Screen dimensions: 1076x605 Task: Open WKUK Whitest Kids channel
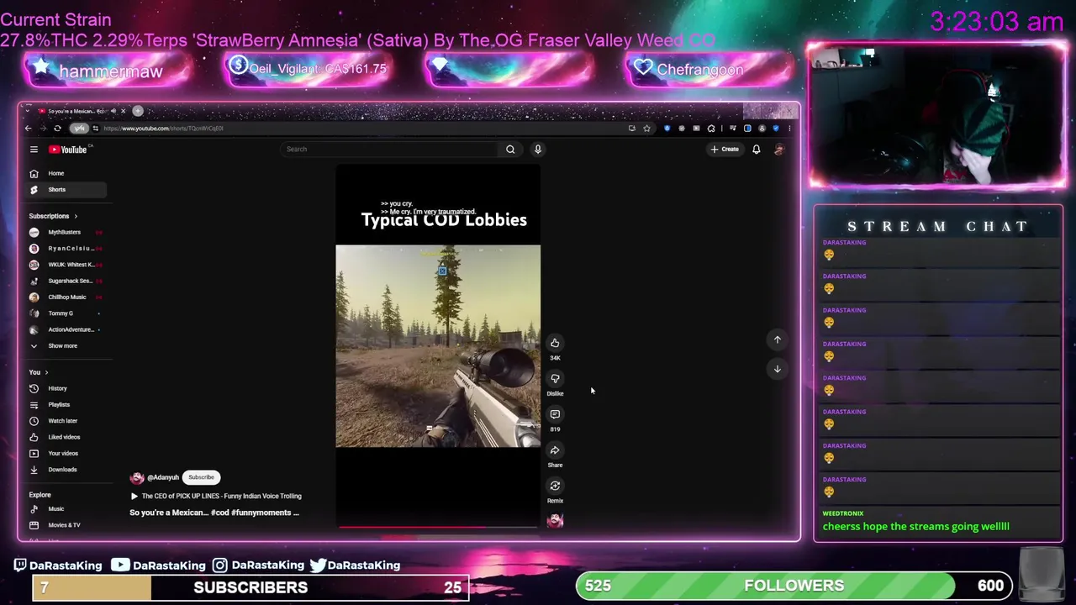click(x=66, y=265)
